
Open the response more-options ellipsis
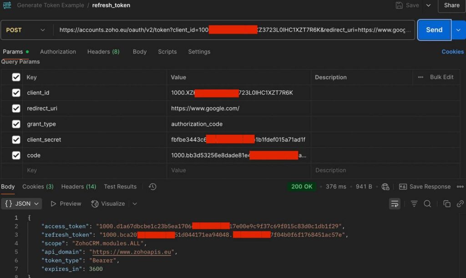(460, 187)
